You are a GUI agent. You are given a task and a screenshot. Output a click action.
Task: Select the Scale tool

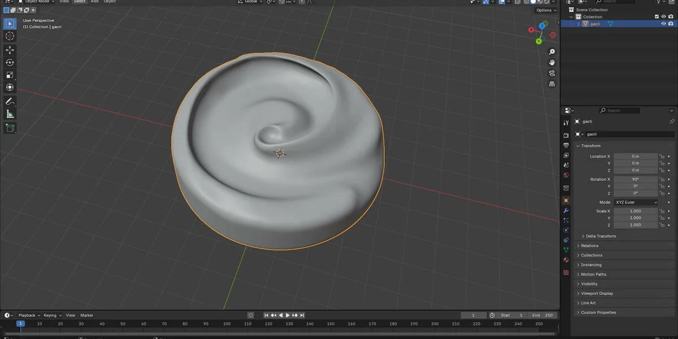10,75
